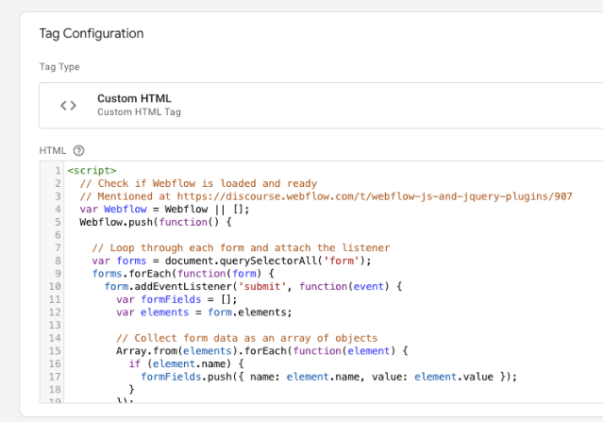Screen dimensions: 603x422
Task: Click the 'Loop through each form' comment
Action: pos(241,248)
